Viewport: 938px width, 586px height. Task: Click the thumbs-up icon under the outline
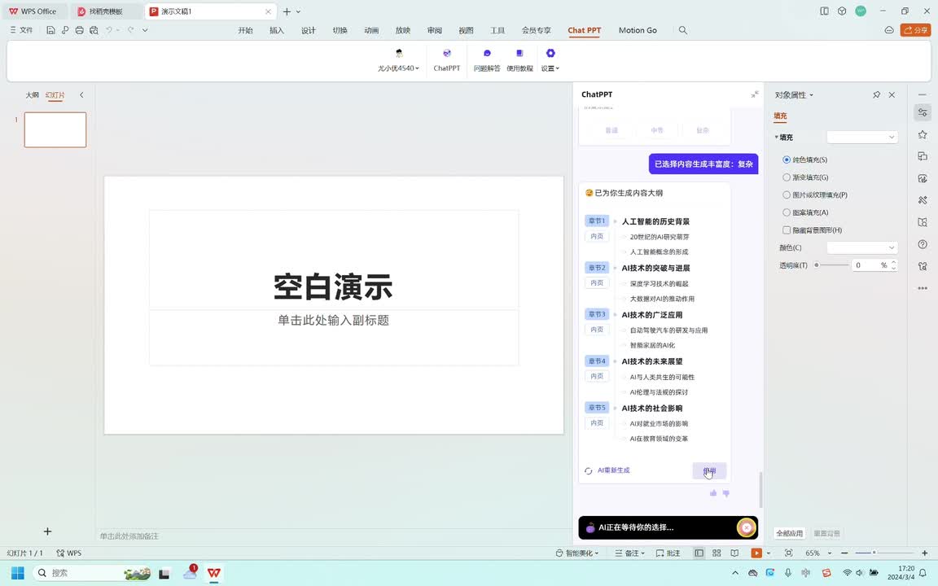713,493
